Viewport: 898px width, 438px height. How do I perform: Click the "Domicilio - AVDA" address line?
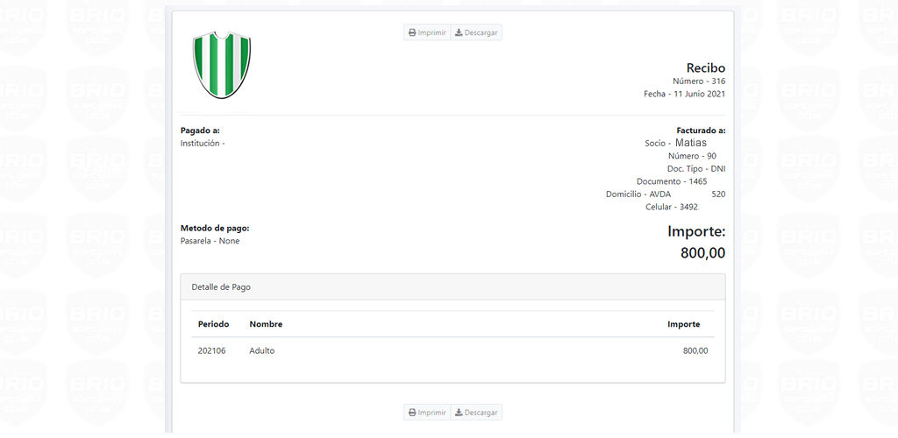click(666, 194)
